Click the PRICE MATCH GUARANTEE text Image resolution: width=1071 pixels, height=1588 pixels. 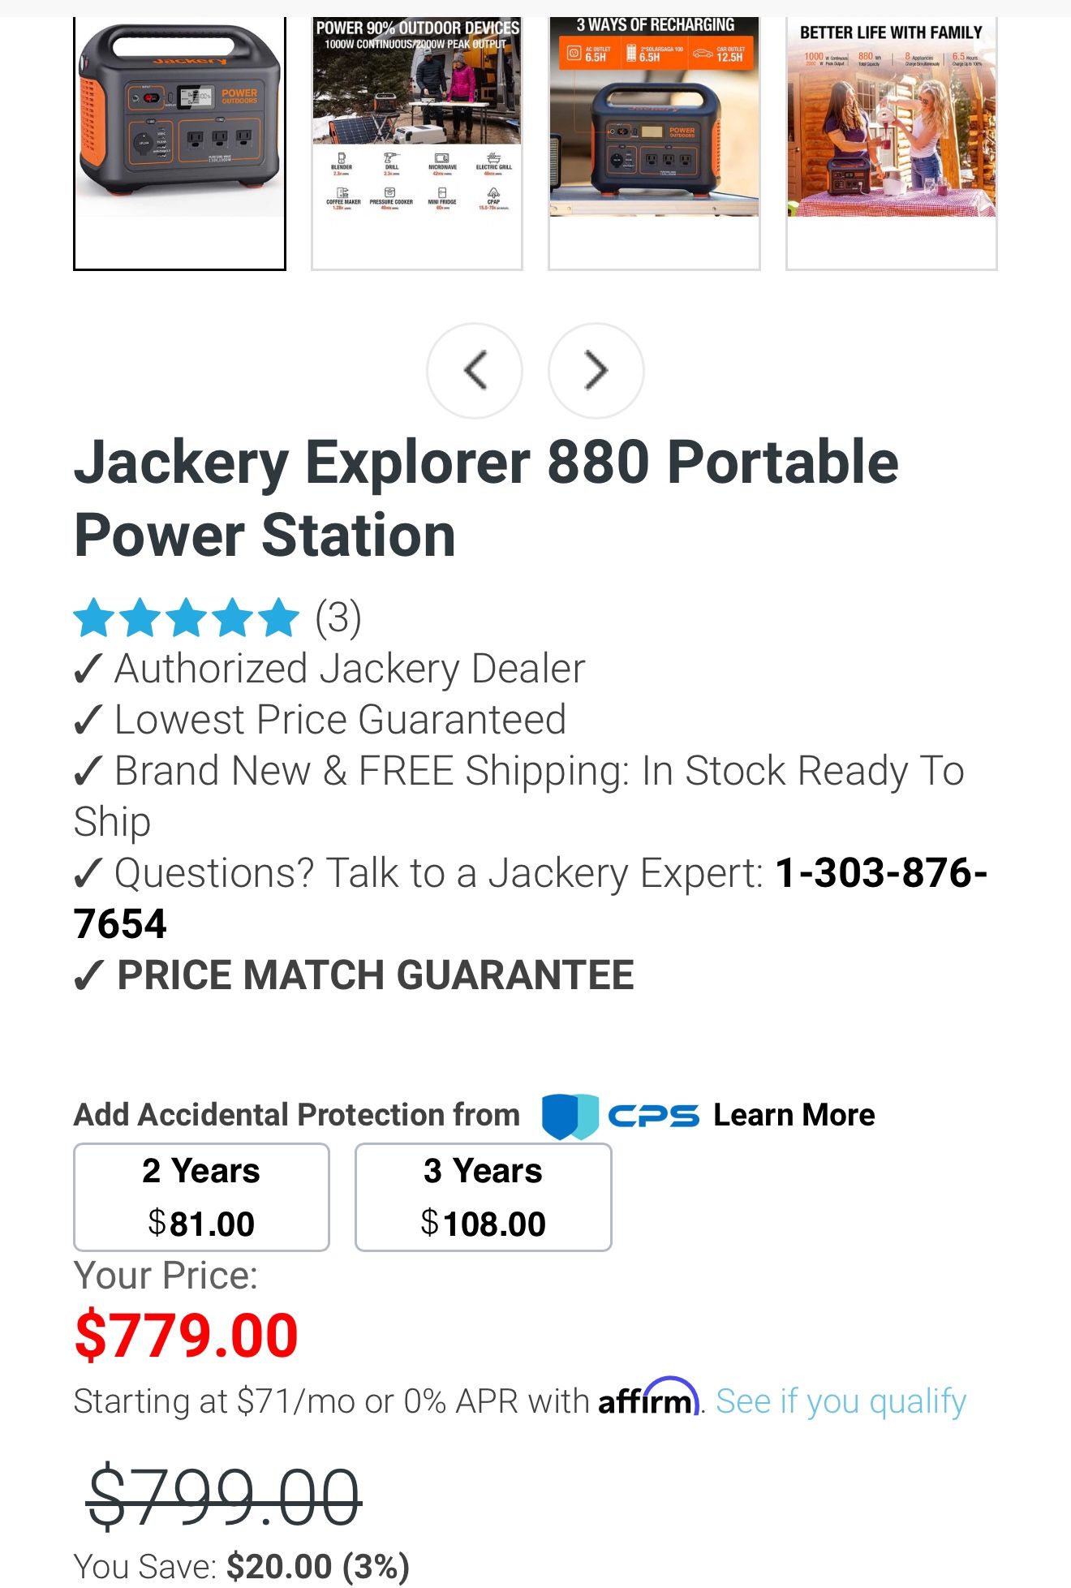point(376,975)
